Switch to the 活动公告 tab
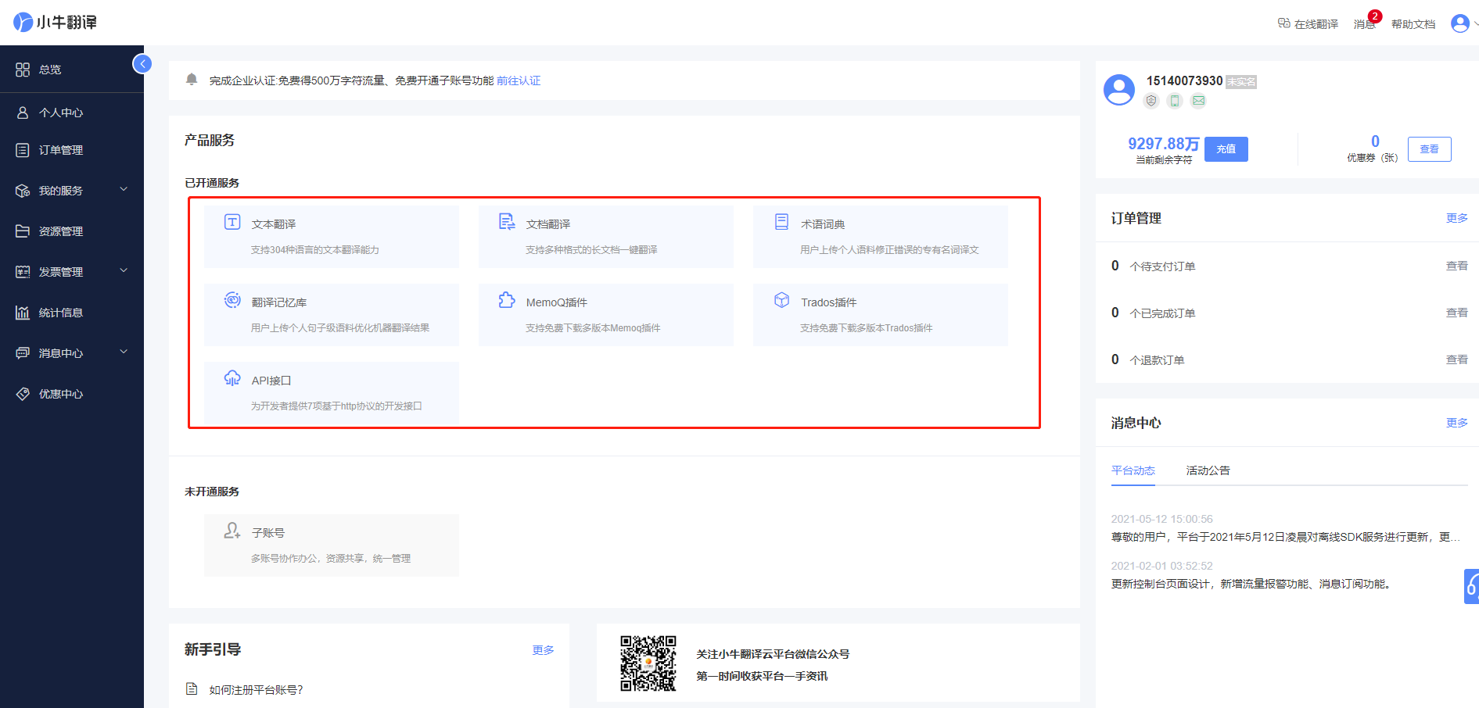The image size is (1479, 708). 1208,470
